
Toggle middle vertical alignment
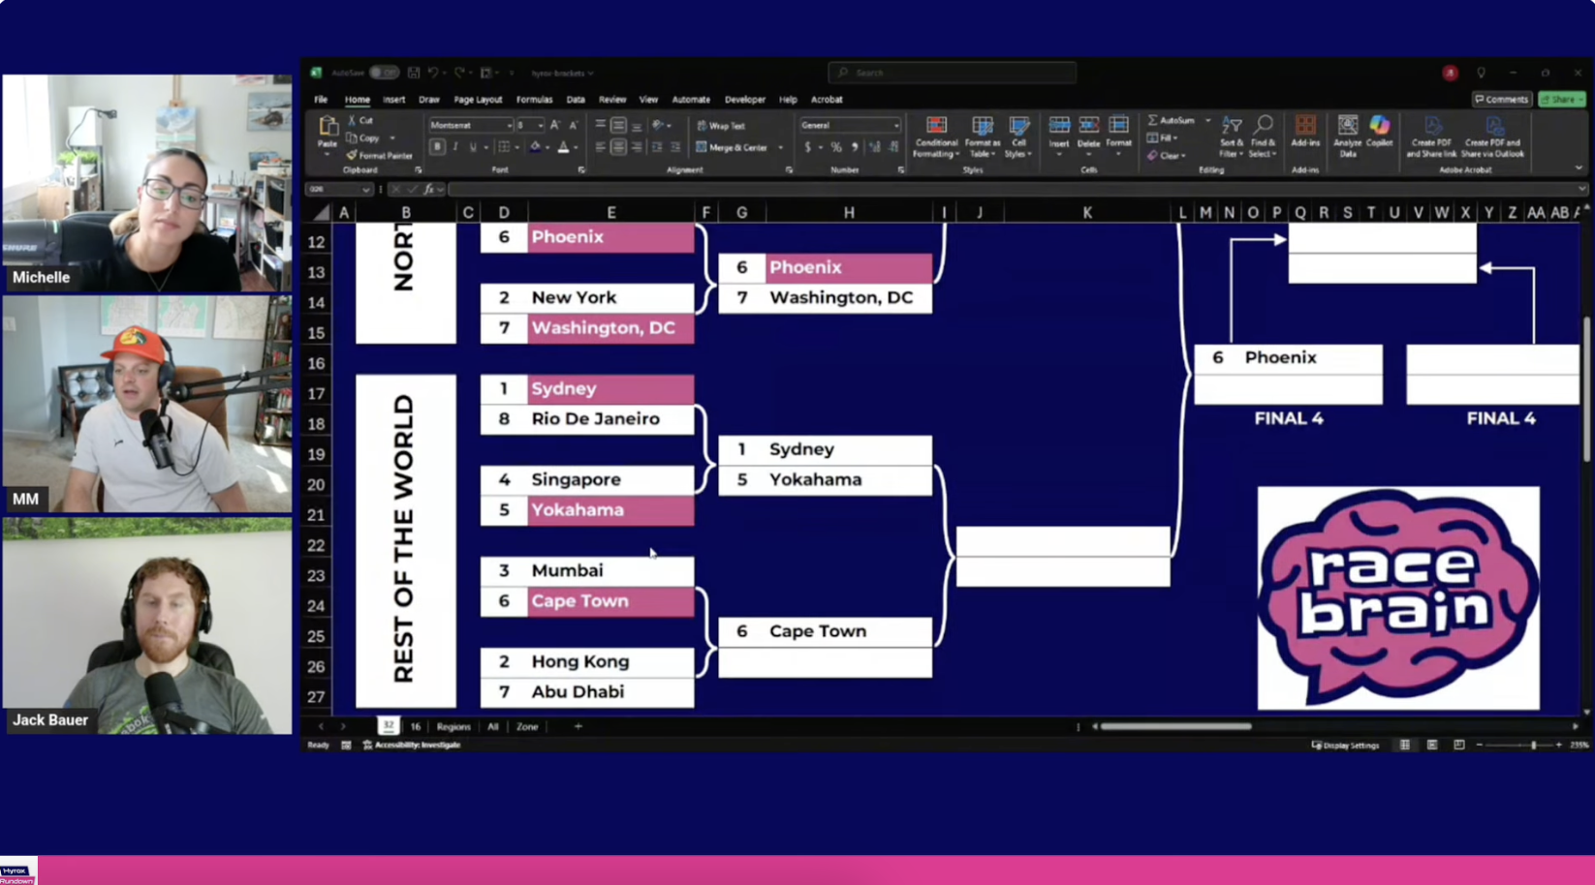[x=618, y=125]
